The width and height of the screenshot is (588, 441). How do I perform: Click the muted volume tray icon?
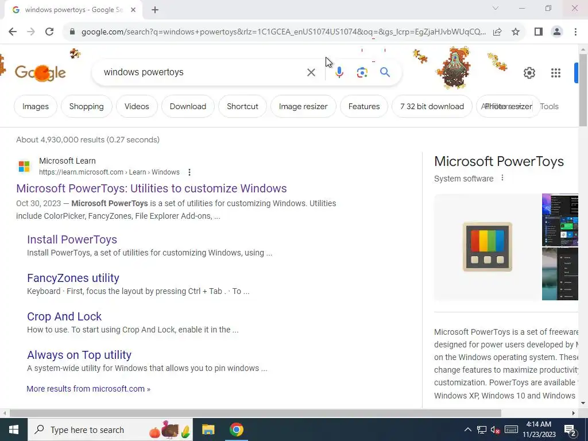click(496, 430)
